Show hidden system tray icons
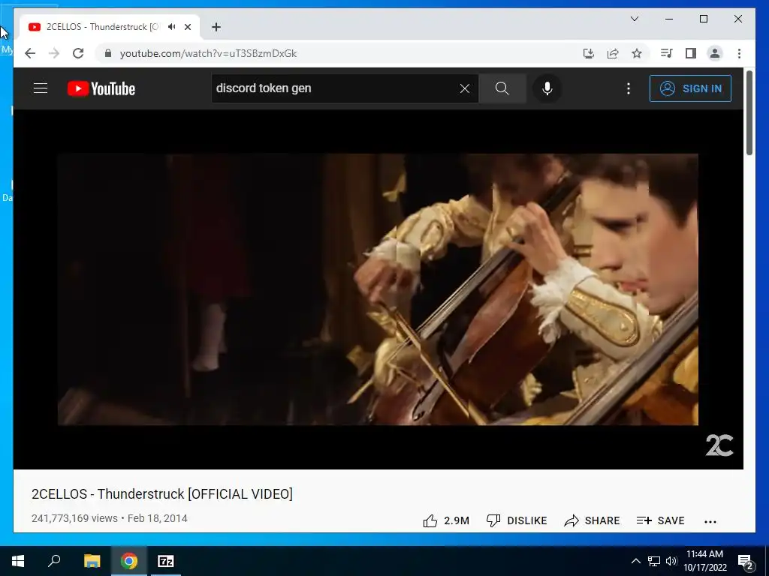The width and height of the screenshot is (769, 576). click(635, 561)
